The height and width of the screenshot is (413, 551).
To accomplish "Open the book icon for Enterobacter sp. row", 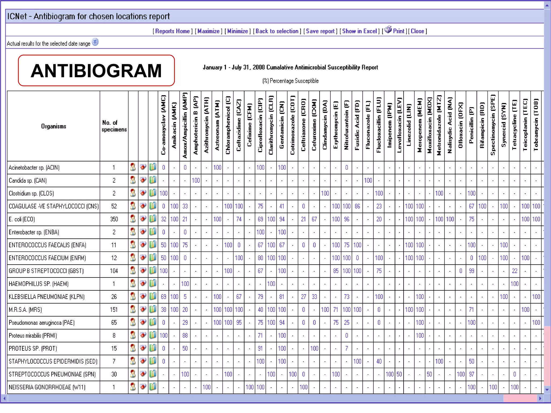I will click(153, 232).
